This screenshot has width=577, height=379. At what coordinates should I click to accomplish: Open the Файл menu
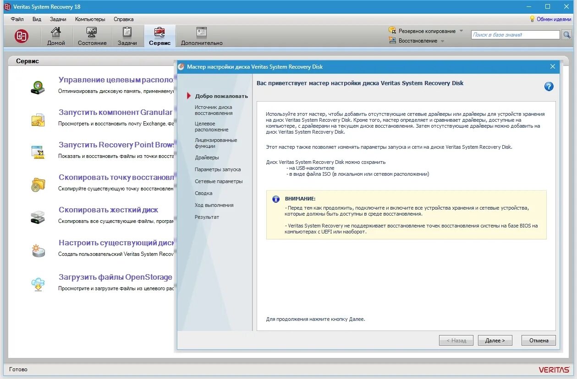(x=17, y=19)
